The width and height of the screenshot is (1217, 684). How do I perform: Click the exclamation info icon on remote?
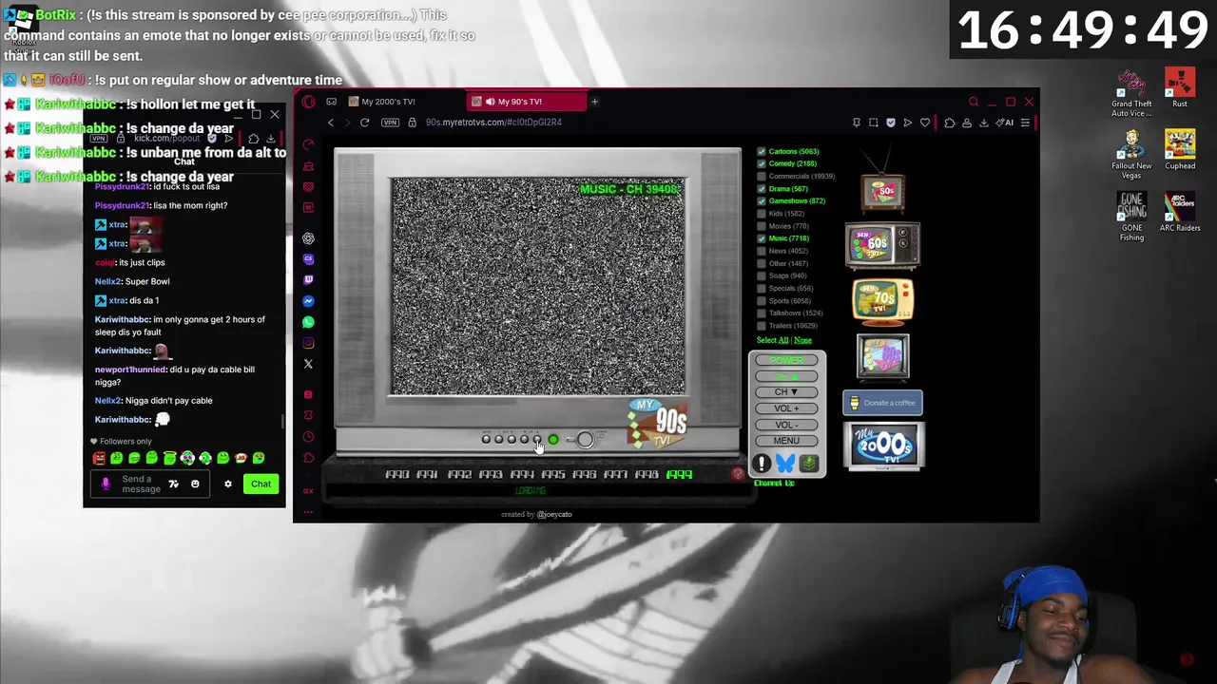coord(762,464)
